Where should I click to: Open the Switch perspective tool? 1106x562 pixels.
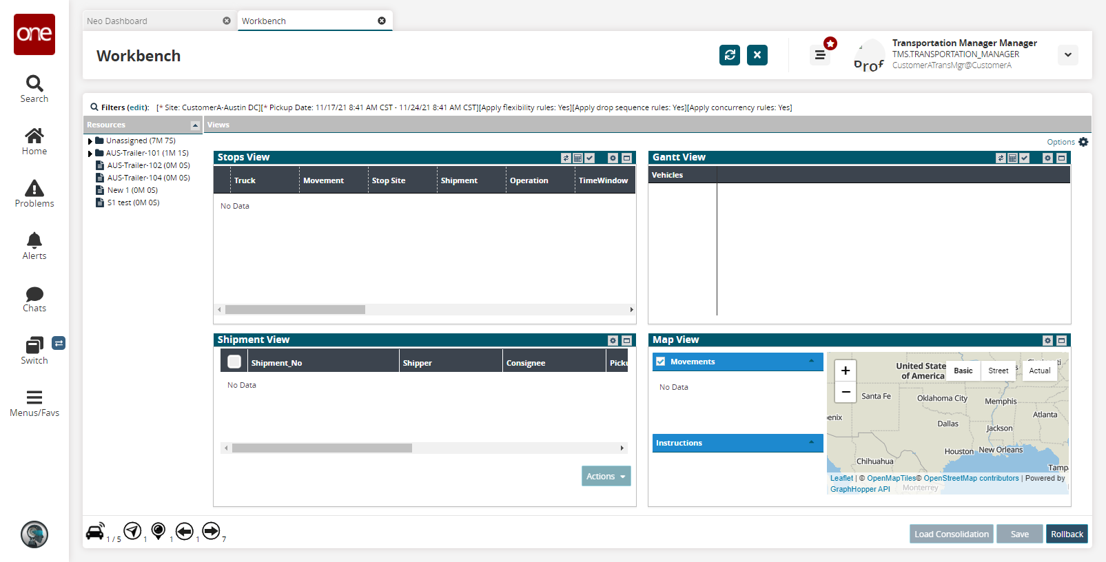coord(34,351)
